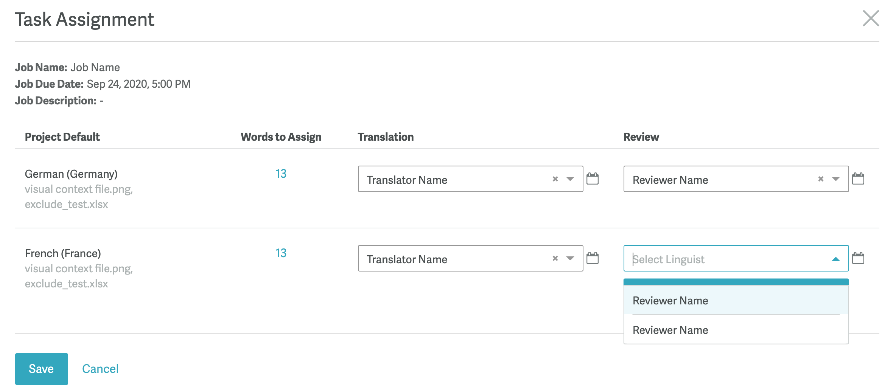
Task: Clear the French translator selection
Action: click(x=555, y=258)
